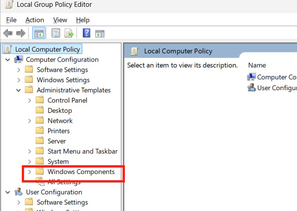Viewport: 297px width, 211px height.
Task: Open the Help menu
Action: point(83,20)
